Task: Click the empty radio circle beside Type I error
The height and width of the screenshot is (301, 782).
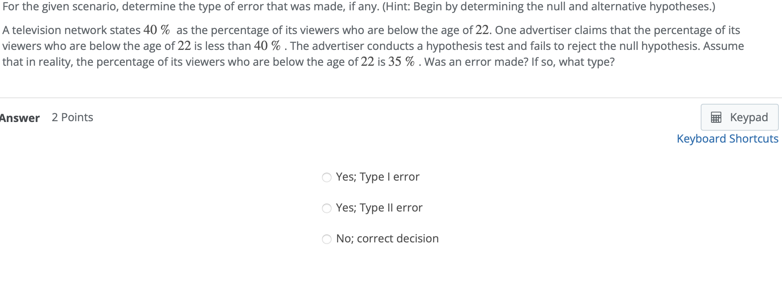Action: click(327, 178)
